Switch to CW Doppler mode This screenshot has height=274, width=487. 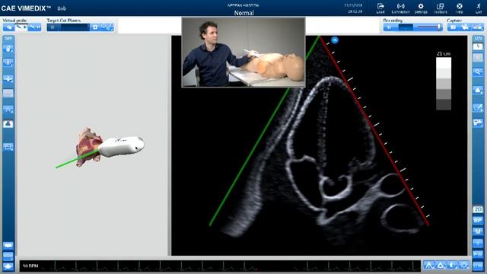[x=478, y=266]
